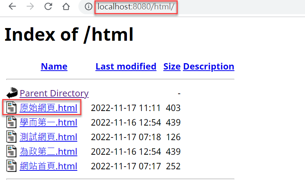Click file icon beside 原始網頁.html
The image size is (305, 182).
tap(11, 108)
